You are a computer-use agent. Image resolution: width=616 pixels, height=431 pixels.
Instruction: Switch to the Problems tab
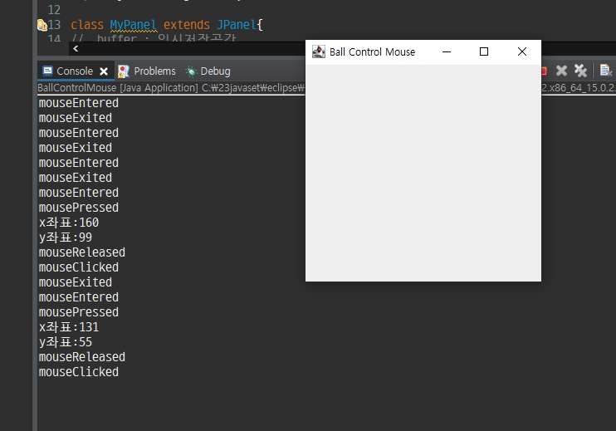(154, 71)
